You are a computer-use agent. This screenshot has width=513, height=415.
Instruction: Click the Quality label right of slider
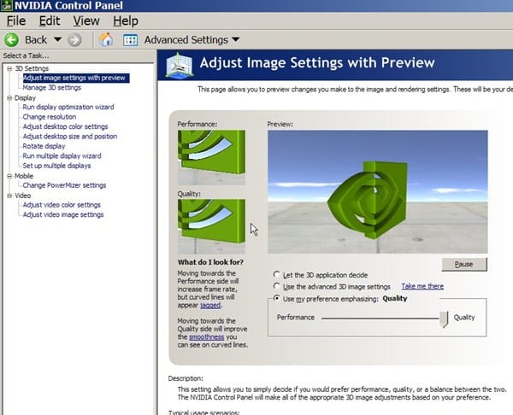pyautogui.click(x=464, y=318)
